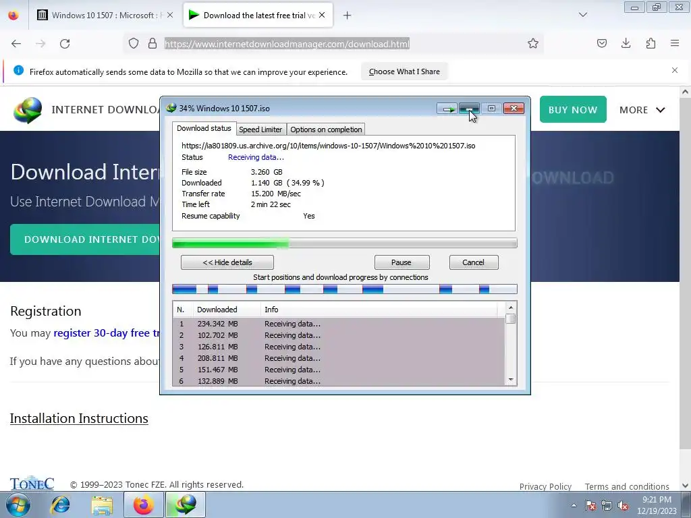Click the taskbar clock showing 9:21 PM
This screenshot has height=518, width=691.
(657, 505)
